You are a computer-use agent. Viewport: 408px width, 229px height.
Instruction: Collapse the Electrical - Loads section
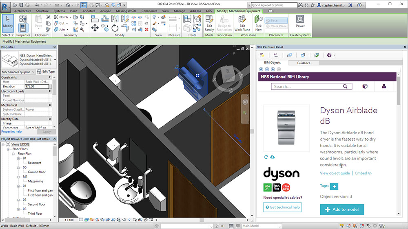pyautogui.click(x=50, y=91)
